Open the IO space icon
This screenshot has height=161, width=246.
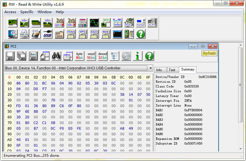[x=59, y=23]
